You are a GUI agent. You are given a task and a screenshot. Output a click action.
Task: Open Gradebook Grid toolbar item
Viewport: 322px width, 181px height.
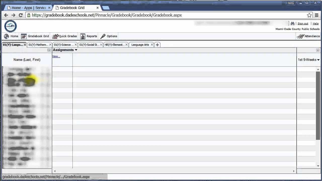coord(35,36)
